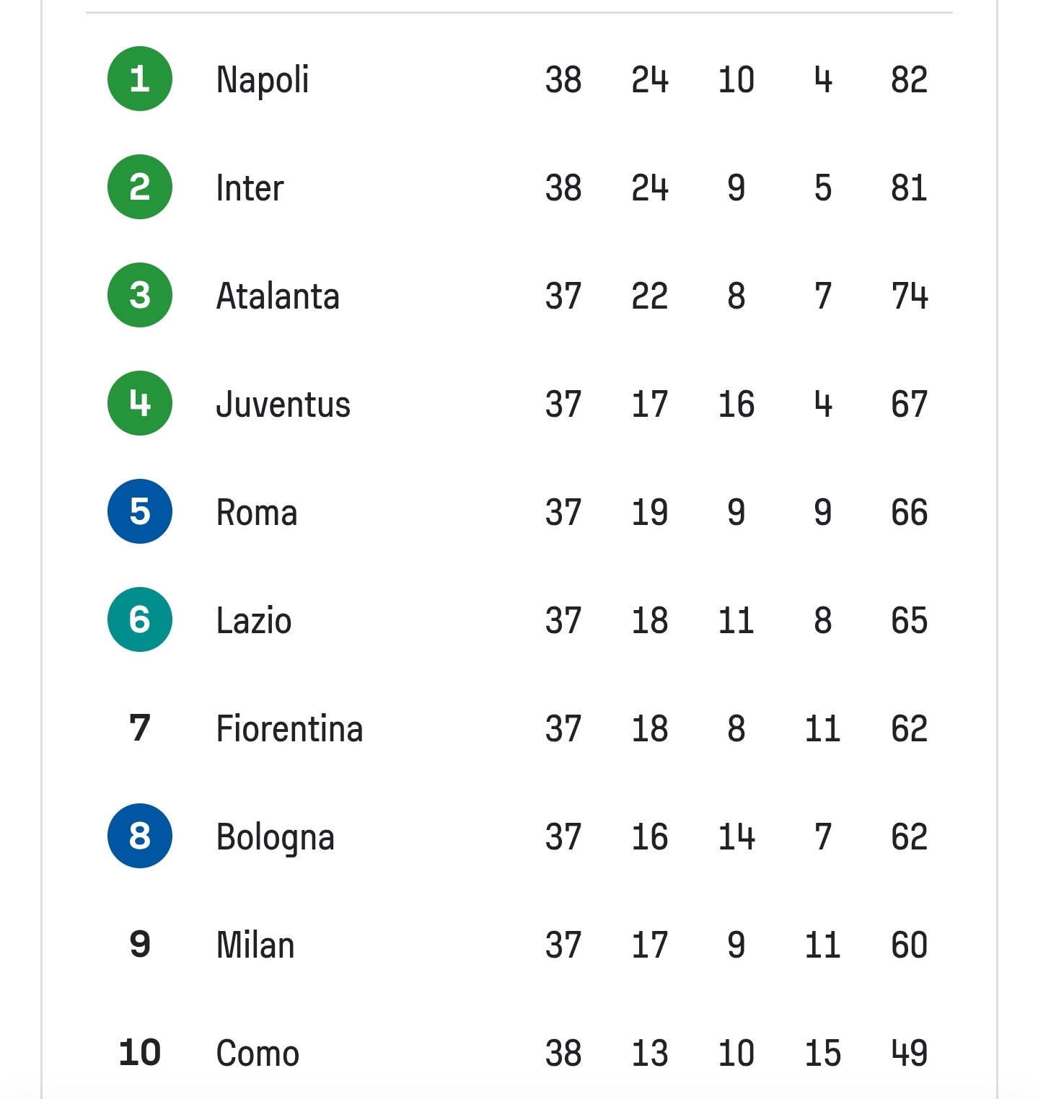Open Lazio team entry
Image resolution: width=1038 pixels, height=1099 pixels.
coord(254,620)
